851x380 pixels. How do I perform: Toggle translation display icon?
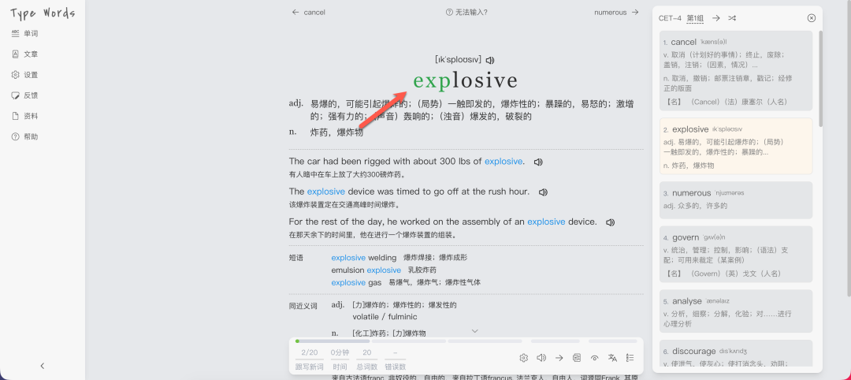tap(613, 358)
